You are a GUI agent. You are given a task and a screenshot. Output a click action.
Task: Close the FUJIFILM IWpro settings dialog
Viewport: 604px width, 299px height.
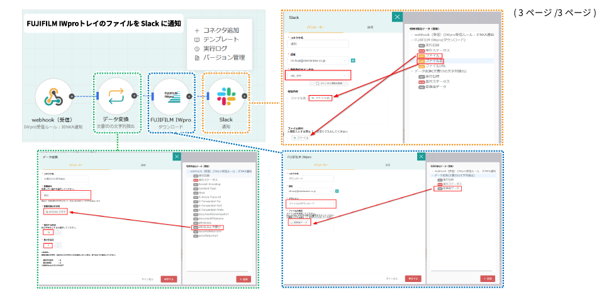(421, 157)
